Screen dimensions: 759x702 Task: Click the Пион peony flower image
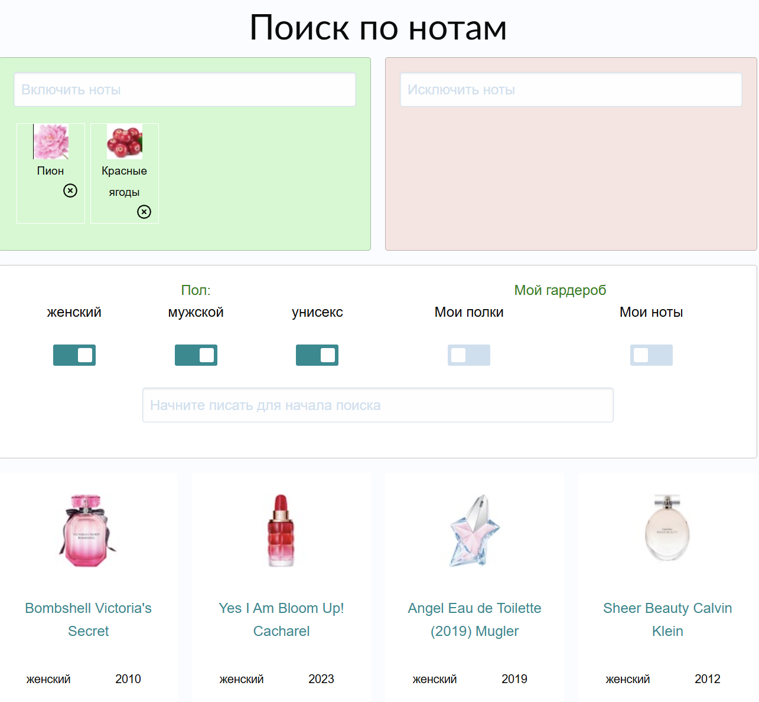(x=51, y=142)
